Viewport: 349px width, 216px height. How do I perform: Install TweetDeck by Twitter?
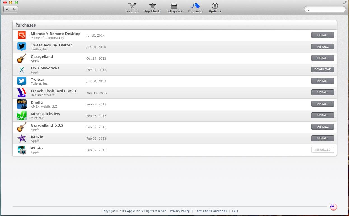pyautogui.click(x=322, y=47)
